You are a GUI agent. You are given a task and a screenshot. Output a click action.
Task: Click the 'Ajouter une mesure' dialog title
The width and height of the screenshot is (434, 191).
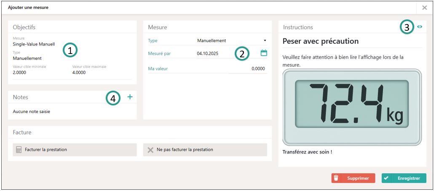click(28, 8)
